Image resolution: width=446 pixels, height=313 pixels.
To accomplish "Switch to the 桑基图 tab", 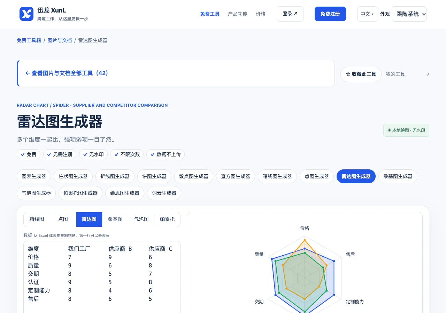I will 115,219.
